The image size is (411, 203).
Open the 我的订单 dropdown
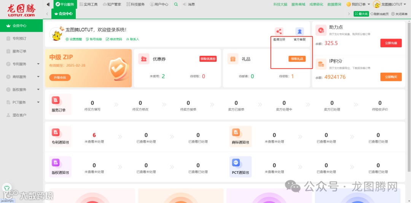pyautogui.click(x=358, y=4)
